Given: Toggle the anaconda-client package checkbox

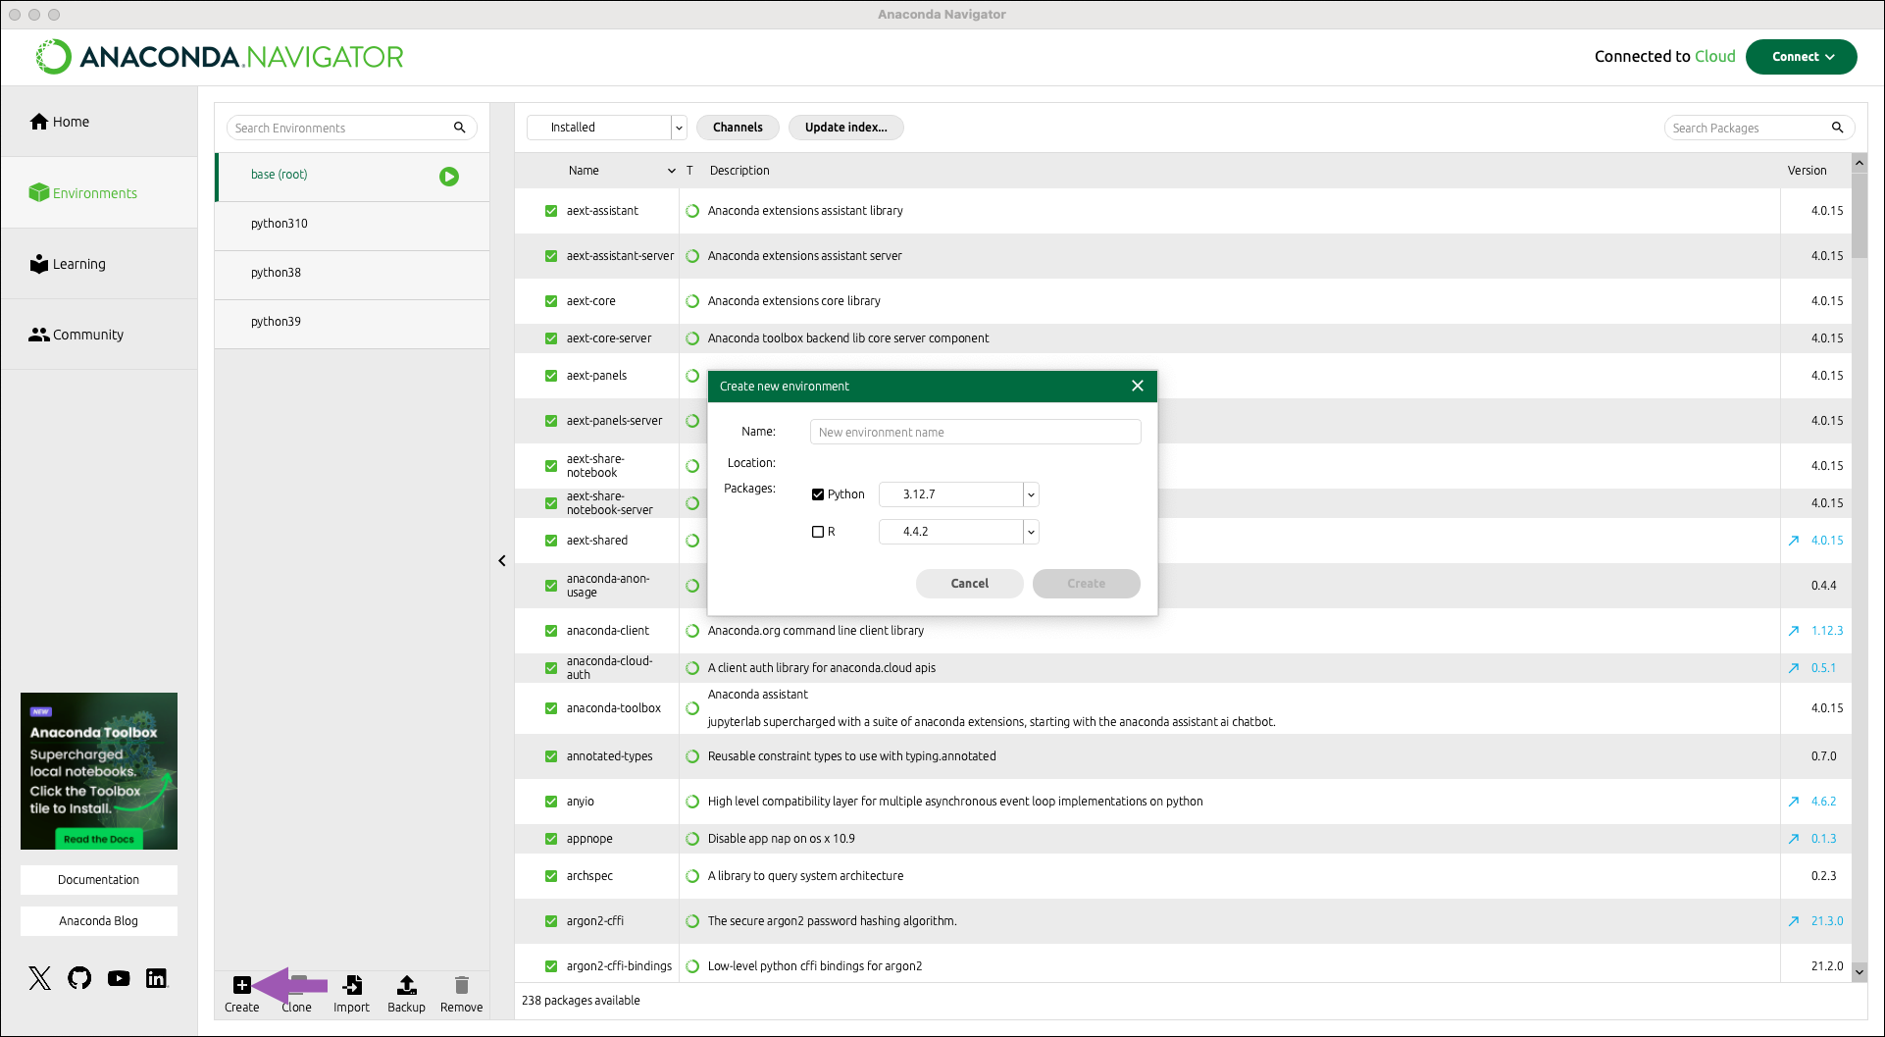Looking at the screenshot, I should tap(551, 631).
